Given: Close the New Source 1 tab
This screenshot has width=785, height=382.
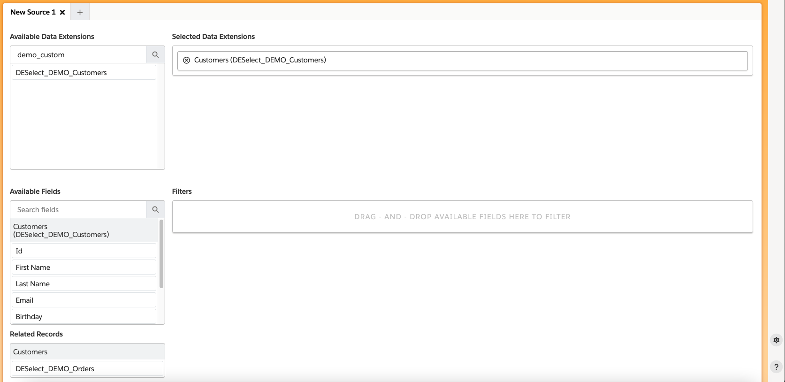Looking at the screenshot, I should coord(62,12).
